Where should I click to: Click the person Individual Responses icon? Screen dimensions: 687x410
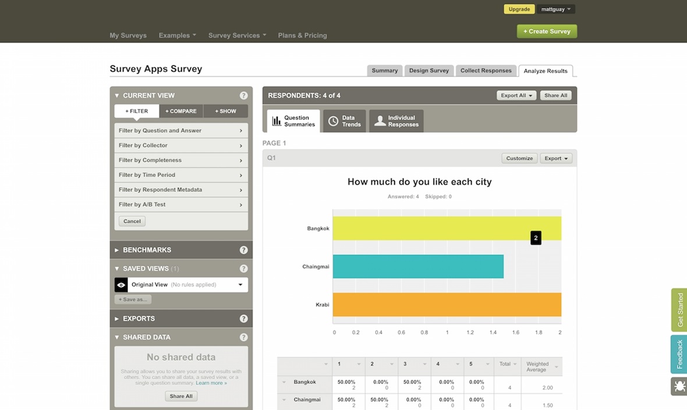(x=380, y=121)
